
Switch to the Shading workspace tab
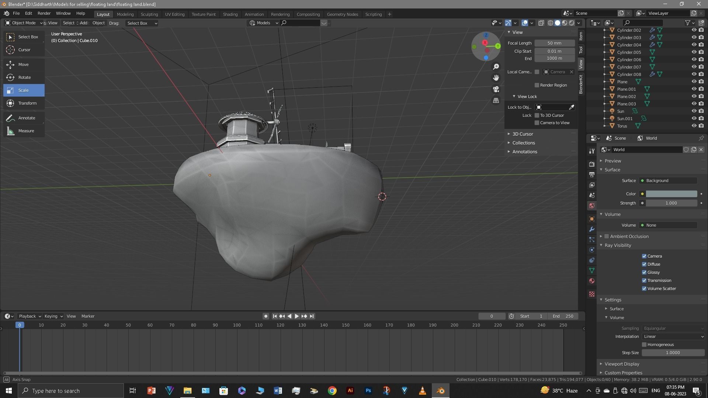click(230, 14)
